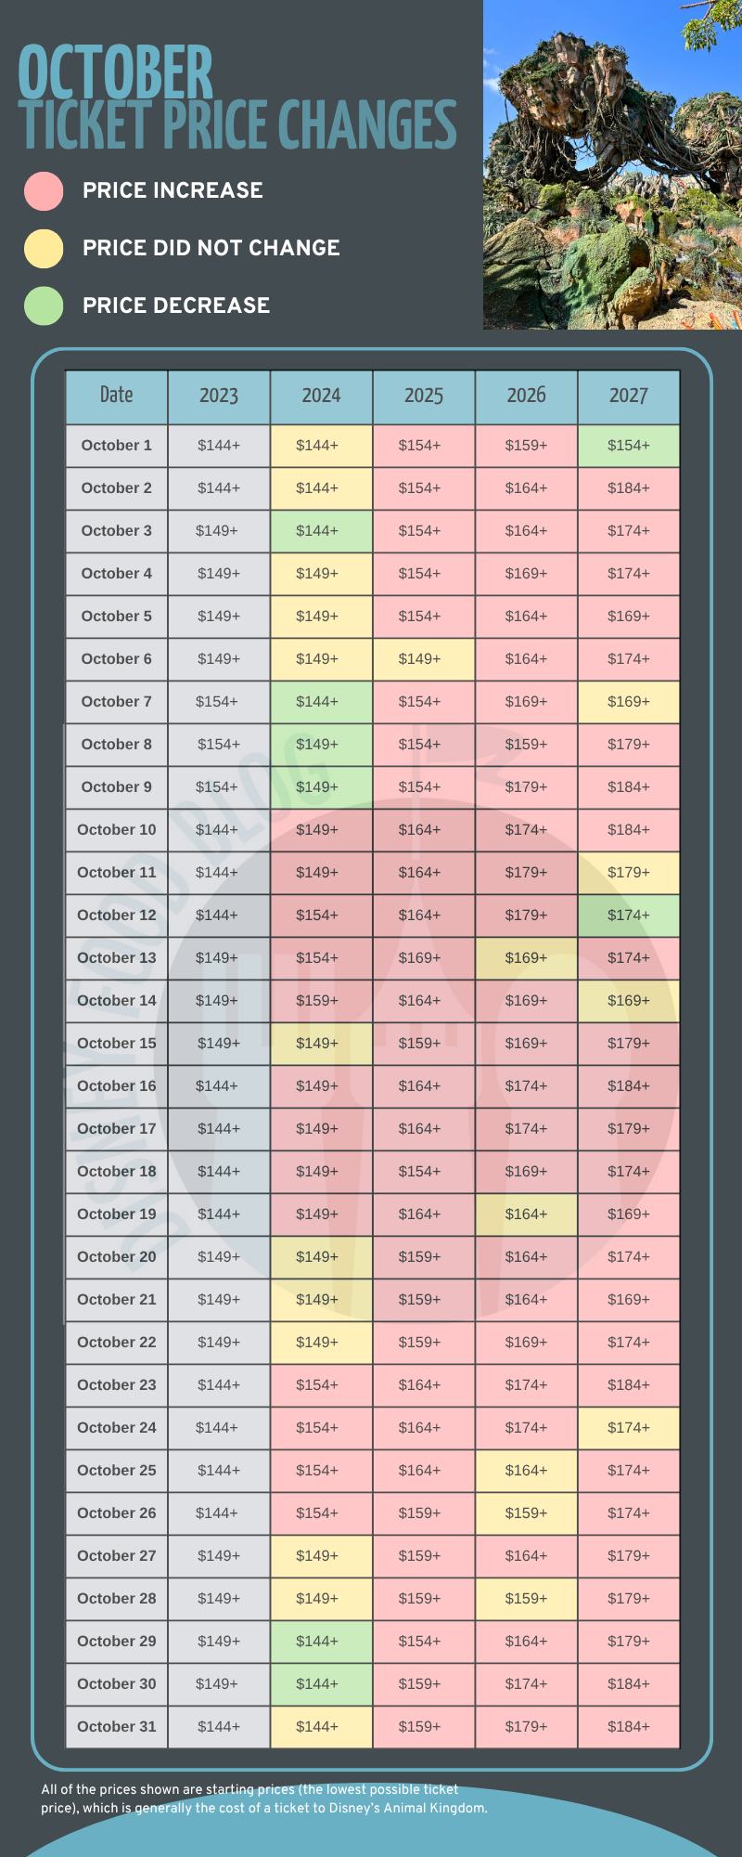Select the 2023 column header
The height and width of the screenshot is (1857, 742).
click(x=219, y=396)
